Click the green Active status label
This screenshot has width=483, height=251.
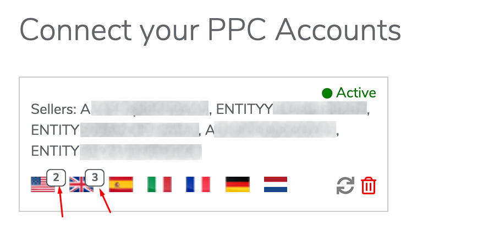(356, 93)
